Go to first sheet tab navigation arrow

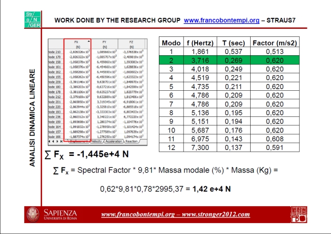pos(49,141)
